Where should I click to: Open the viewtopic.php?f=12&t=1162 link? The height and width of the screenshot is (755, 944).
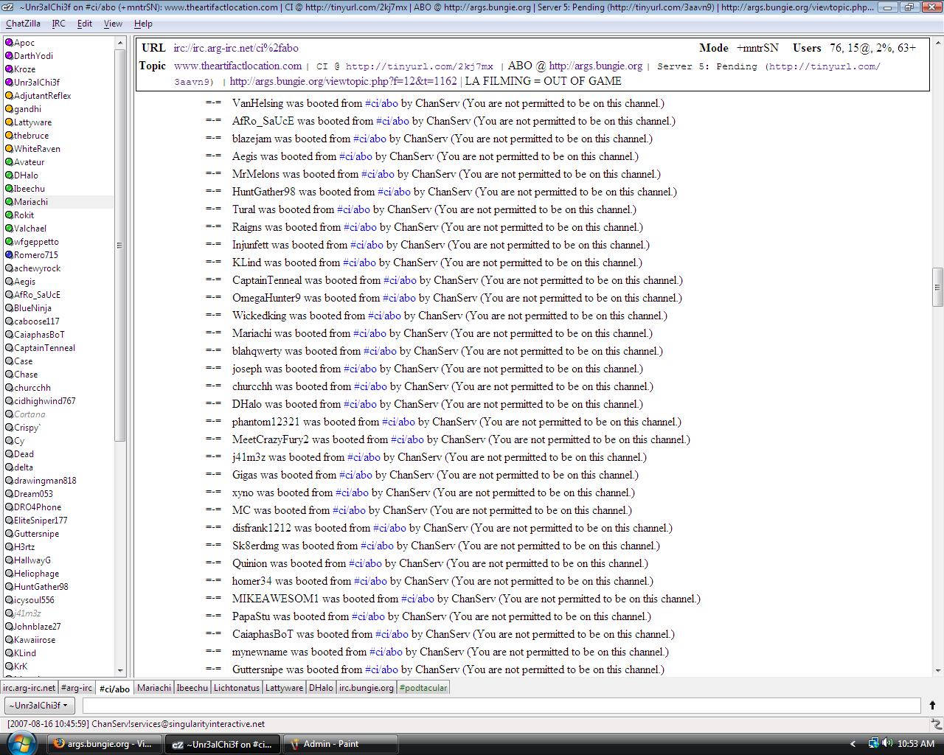click(x=343, y=81)
